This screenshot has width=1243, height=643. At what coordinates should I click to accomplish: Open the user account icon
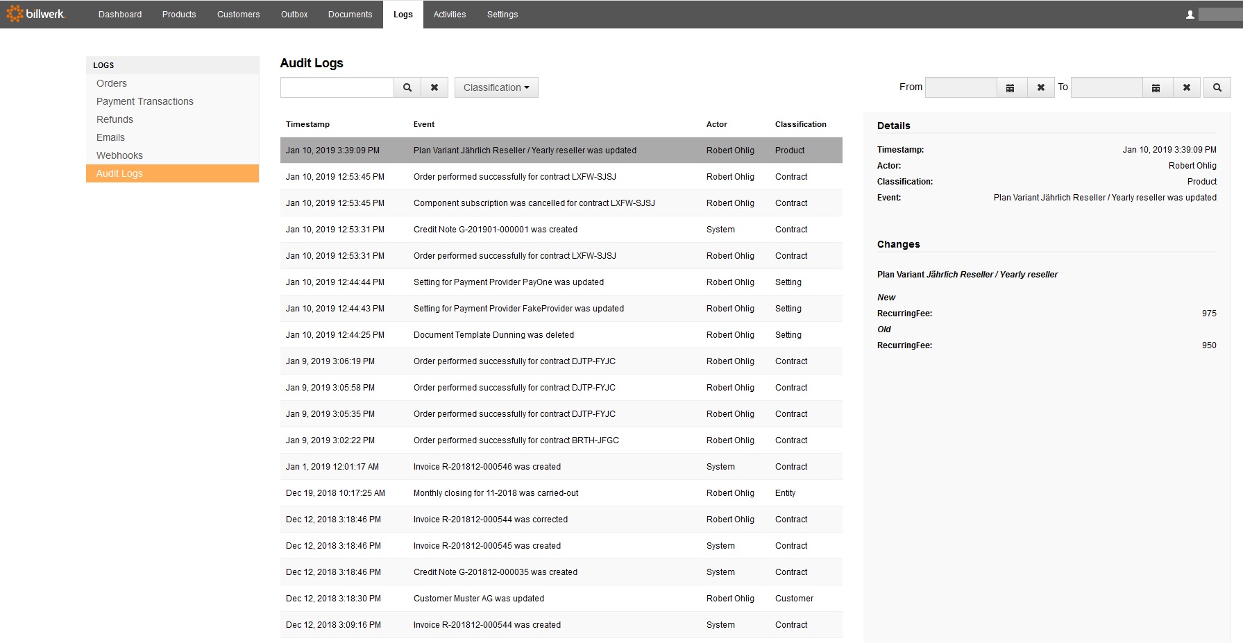click(1190, 15)
